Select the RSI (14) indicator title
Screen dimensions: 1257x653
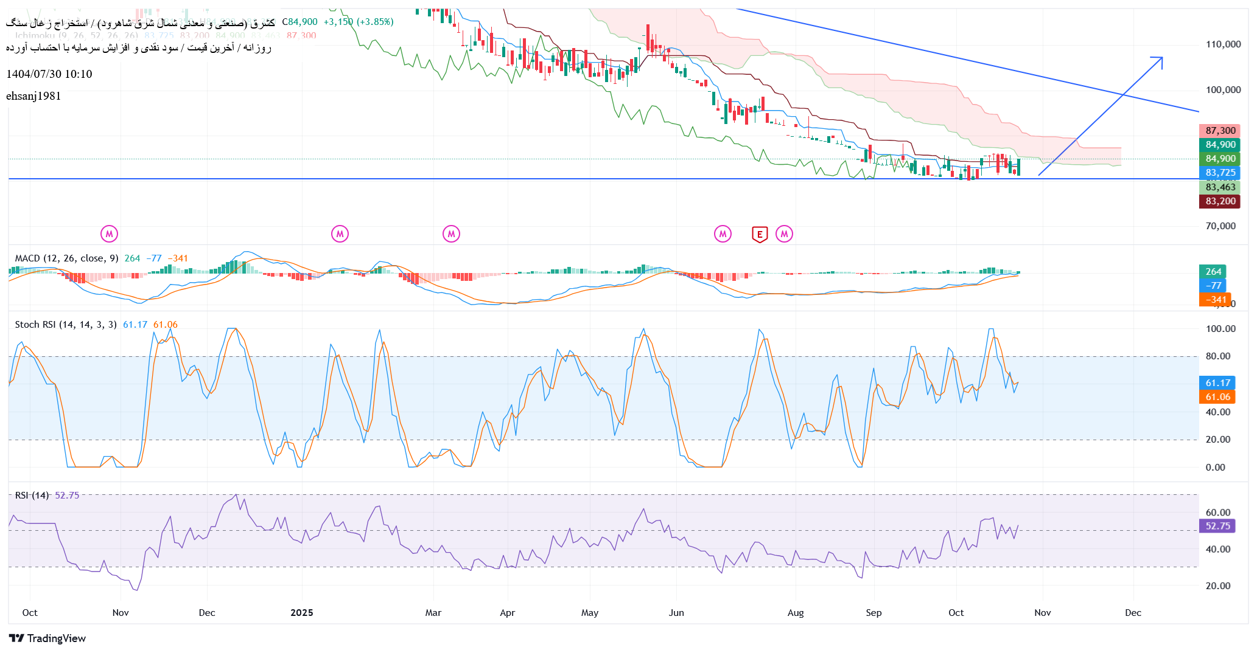(x=32, y=496)
